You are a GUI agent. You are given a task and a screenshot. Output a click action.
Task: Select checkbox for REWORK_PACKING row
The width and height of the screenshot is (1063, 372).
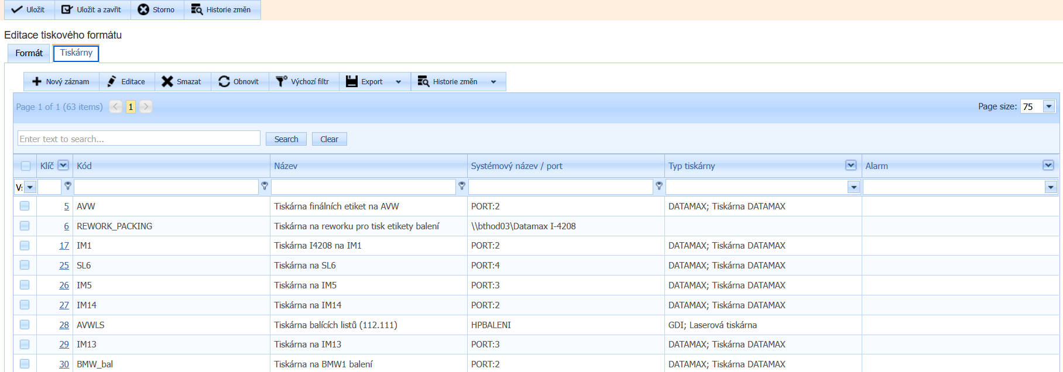[x=25, y=226]
